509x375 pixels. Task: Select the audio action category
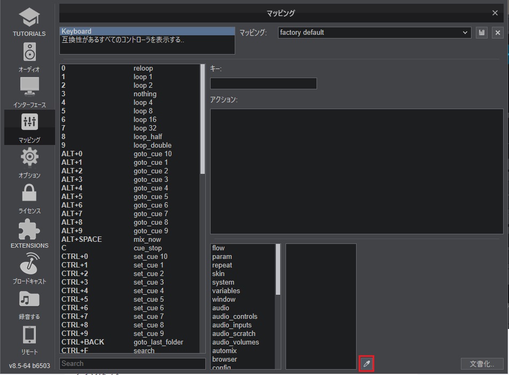(x=243, y=308)
